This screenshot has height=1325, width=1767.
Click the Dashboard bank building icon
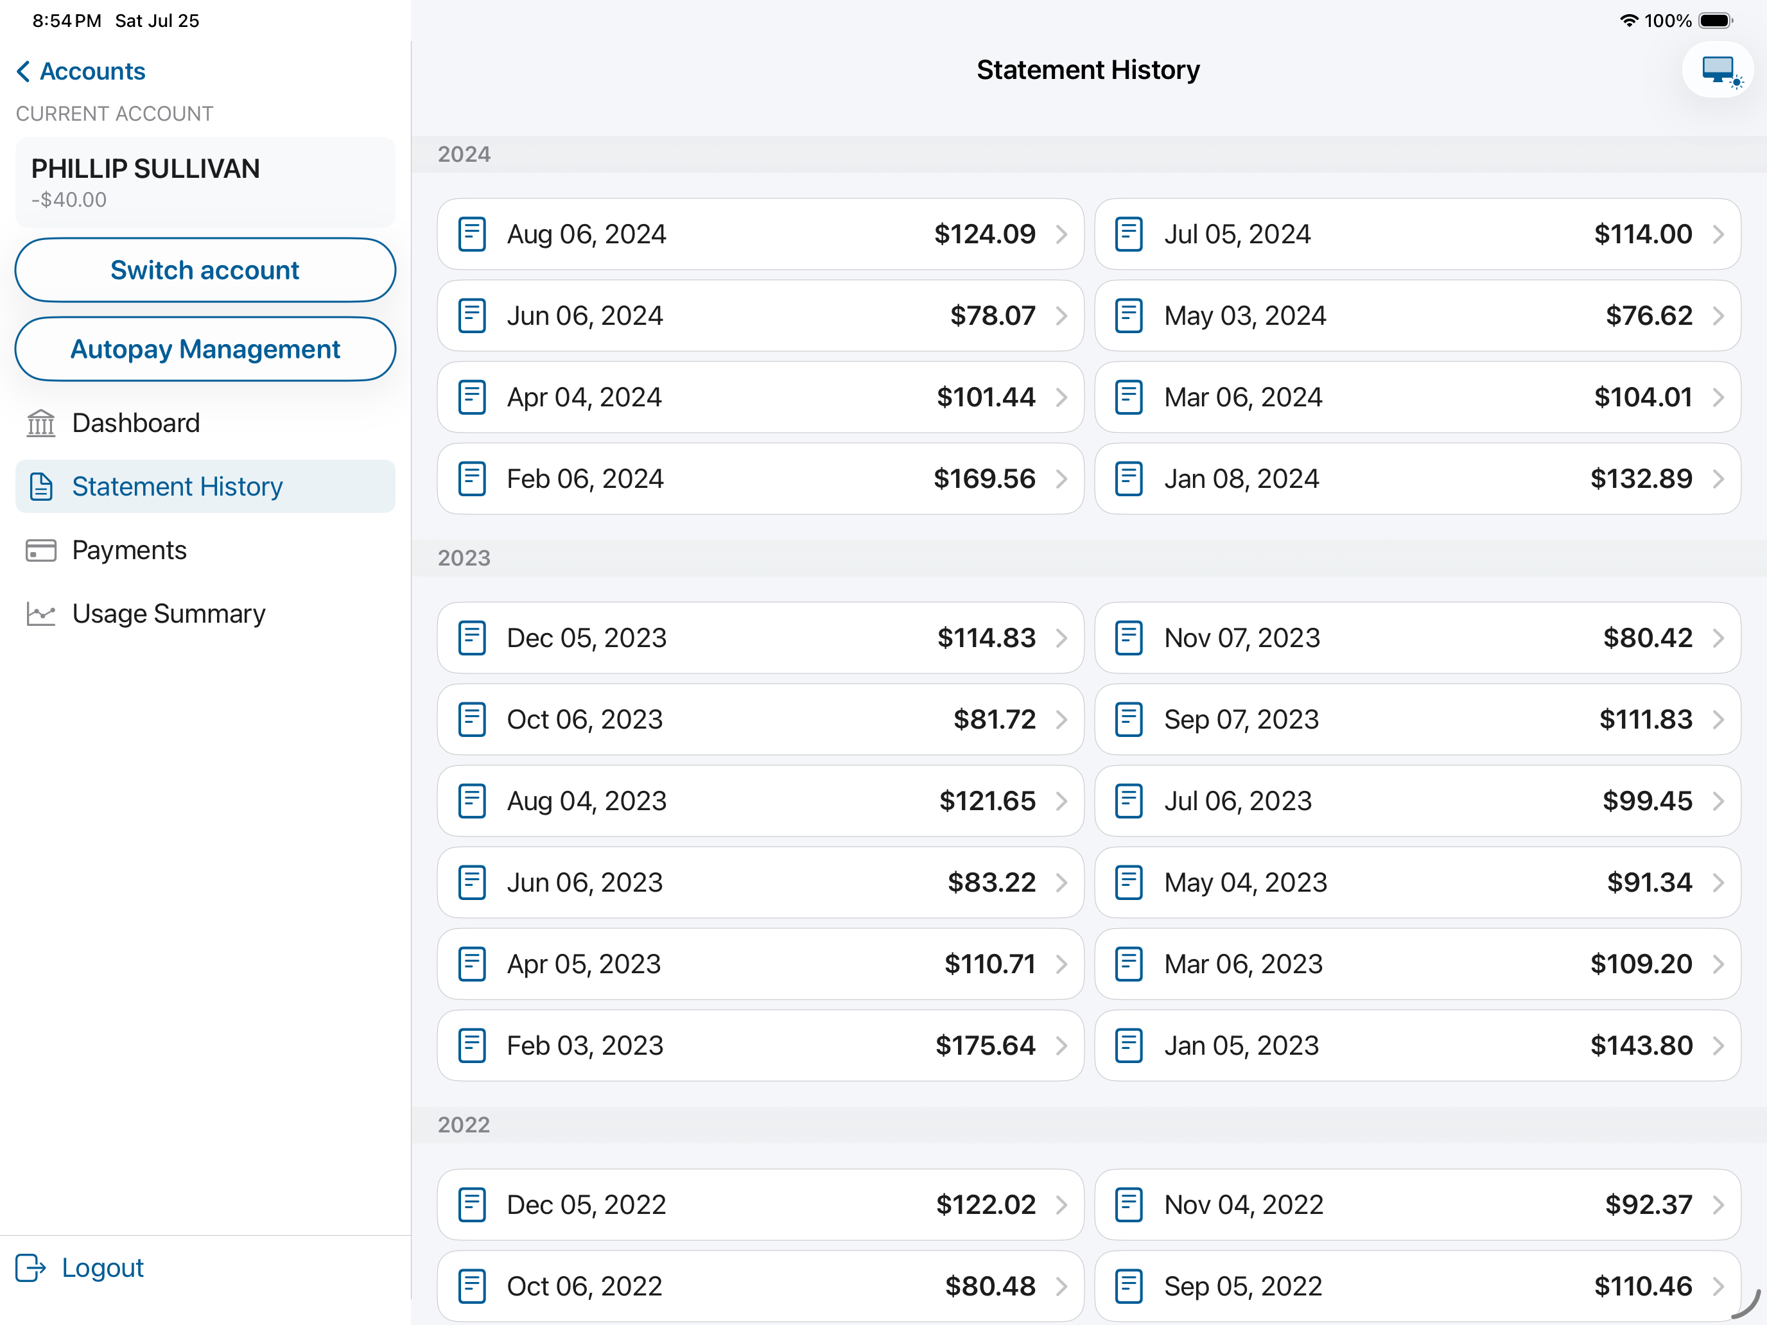coord(40,422)
